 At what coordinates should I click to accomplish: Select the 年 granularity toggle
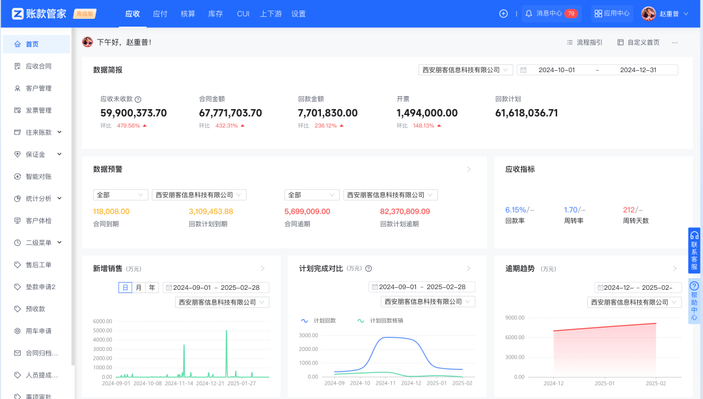tap(152, 287)
